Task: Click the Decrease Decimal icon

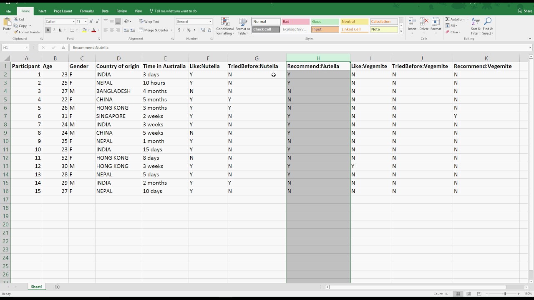Action: click(x=209, y=30)
